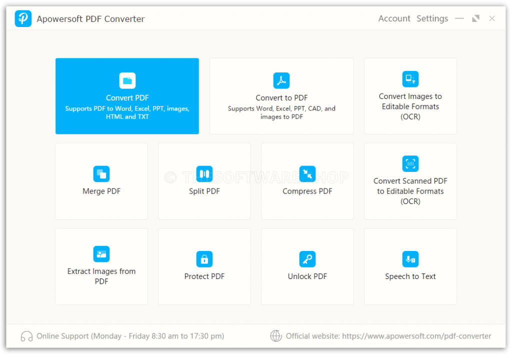512x354 pixels.
Task: Click the Scanned PDF OCR scan icon
Action: point(410,163)
